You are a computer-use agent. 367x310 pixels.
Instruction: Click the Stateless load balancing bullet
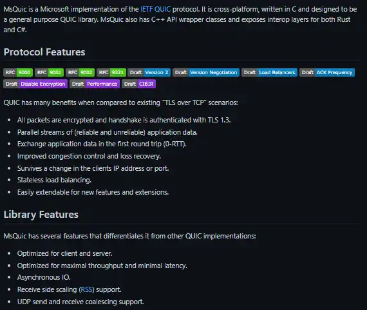click(54, 180)
